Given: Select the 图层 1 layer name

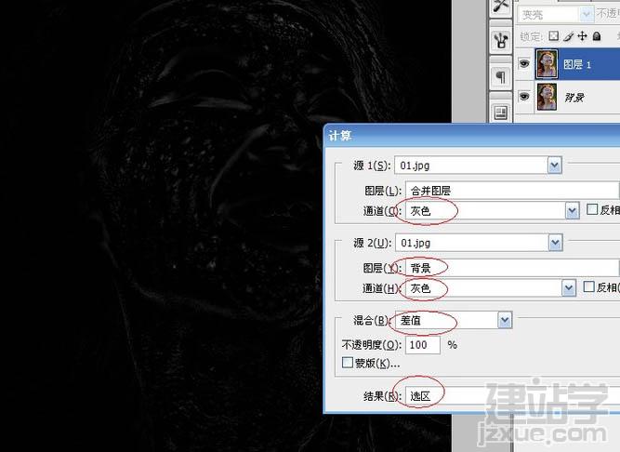Looking at the screenshot, I should (577, 64).
